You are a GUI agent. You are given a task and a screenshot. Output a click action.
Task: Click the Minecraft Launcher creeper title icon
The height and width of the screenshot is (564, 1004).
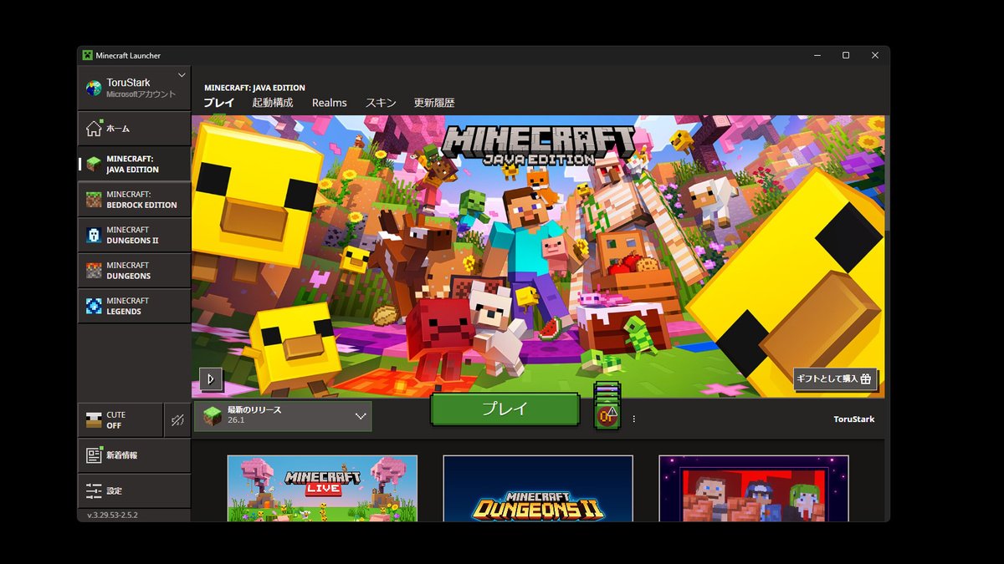(86, 55)
